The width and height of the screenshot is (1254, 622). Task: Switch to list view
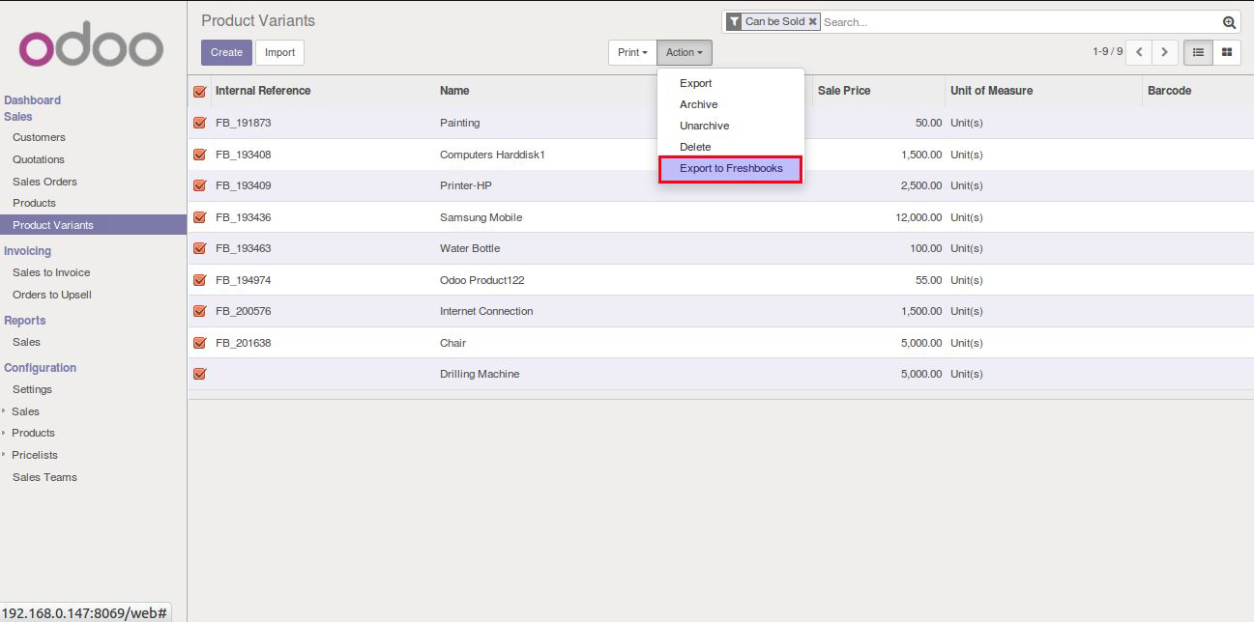(x=1199, y=52)
